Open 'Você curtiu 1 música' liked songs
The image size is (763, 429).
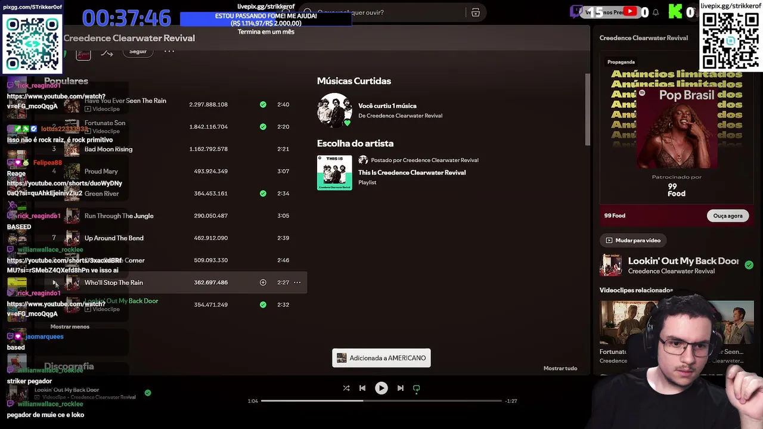387,105
